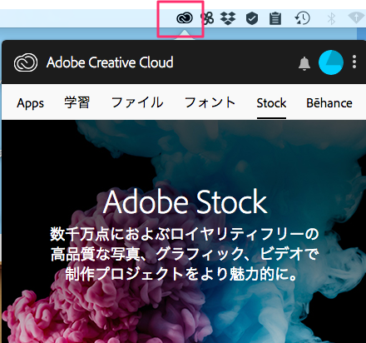This screenshot has width=366, height=343.
Task: Click the Adobe Stock heading text
Action: coord(185,201)
